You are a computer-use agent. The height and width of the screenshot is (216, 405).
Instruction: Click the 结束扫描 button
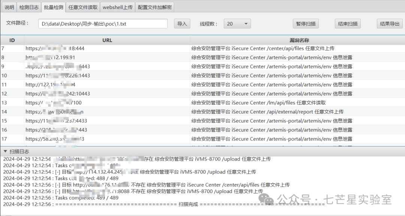(348, 24)
